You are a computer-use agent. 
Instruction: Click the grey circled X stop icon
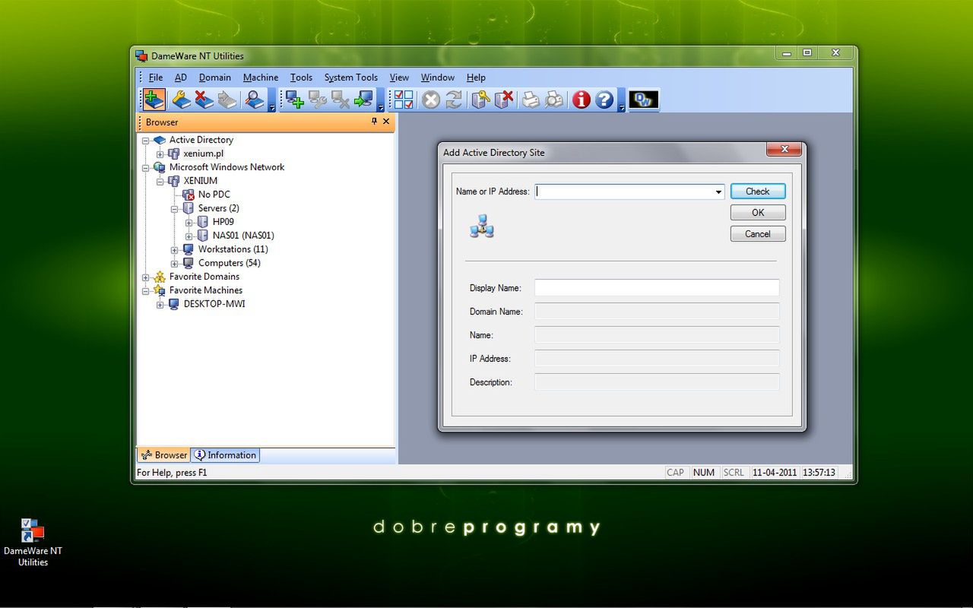[431, 100]
